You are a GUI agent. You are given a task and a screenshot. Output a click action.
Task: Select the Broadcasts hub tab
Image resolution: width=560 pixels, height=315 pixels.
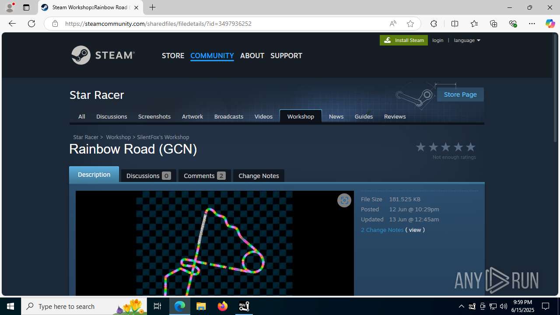[229, 116]
